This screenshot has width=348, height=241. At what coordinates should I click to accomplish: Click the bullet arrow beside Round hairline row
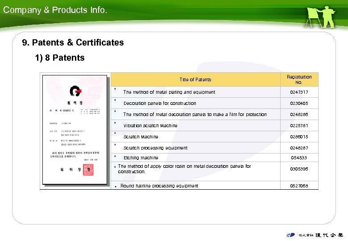click(x=116, y=187)
